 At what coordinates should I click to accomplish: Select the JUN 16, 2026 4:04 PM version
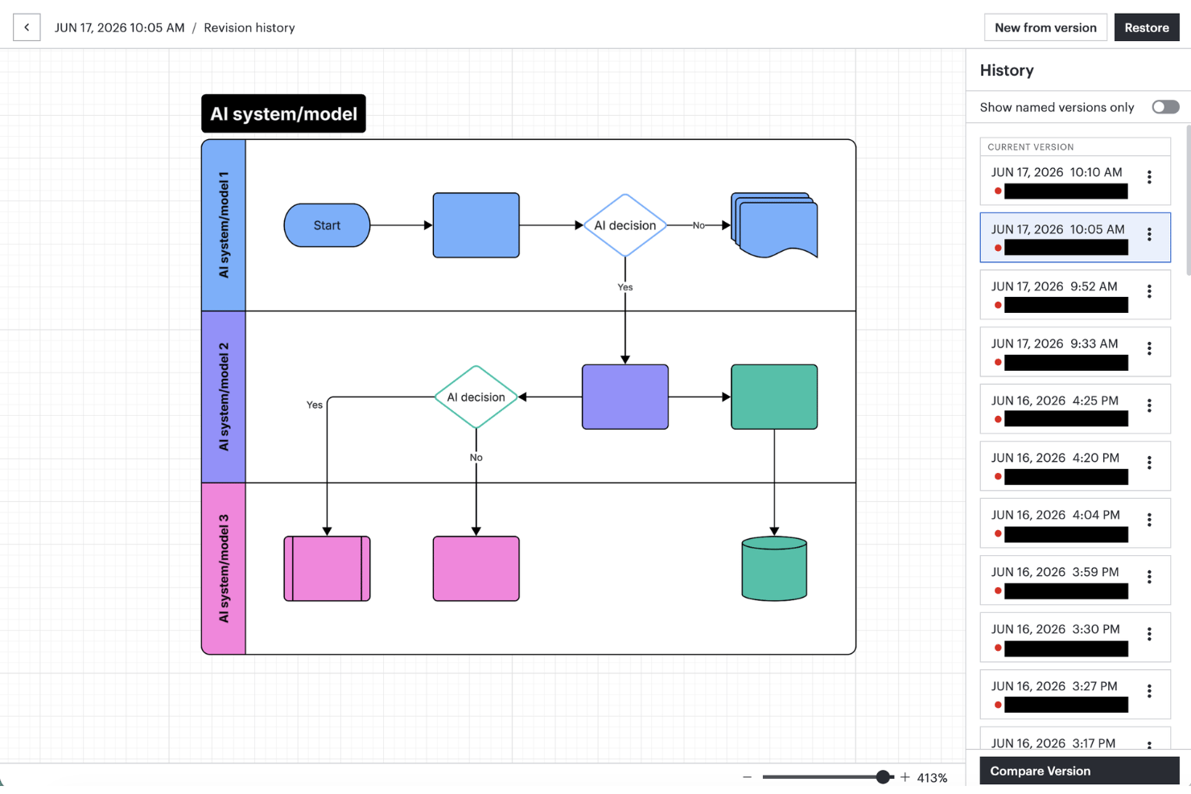pyautogui.click(x=1075, y=523)
